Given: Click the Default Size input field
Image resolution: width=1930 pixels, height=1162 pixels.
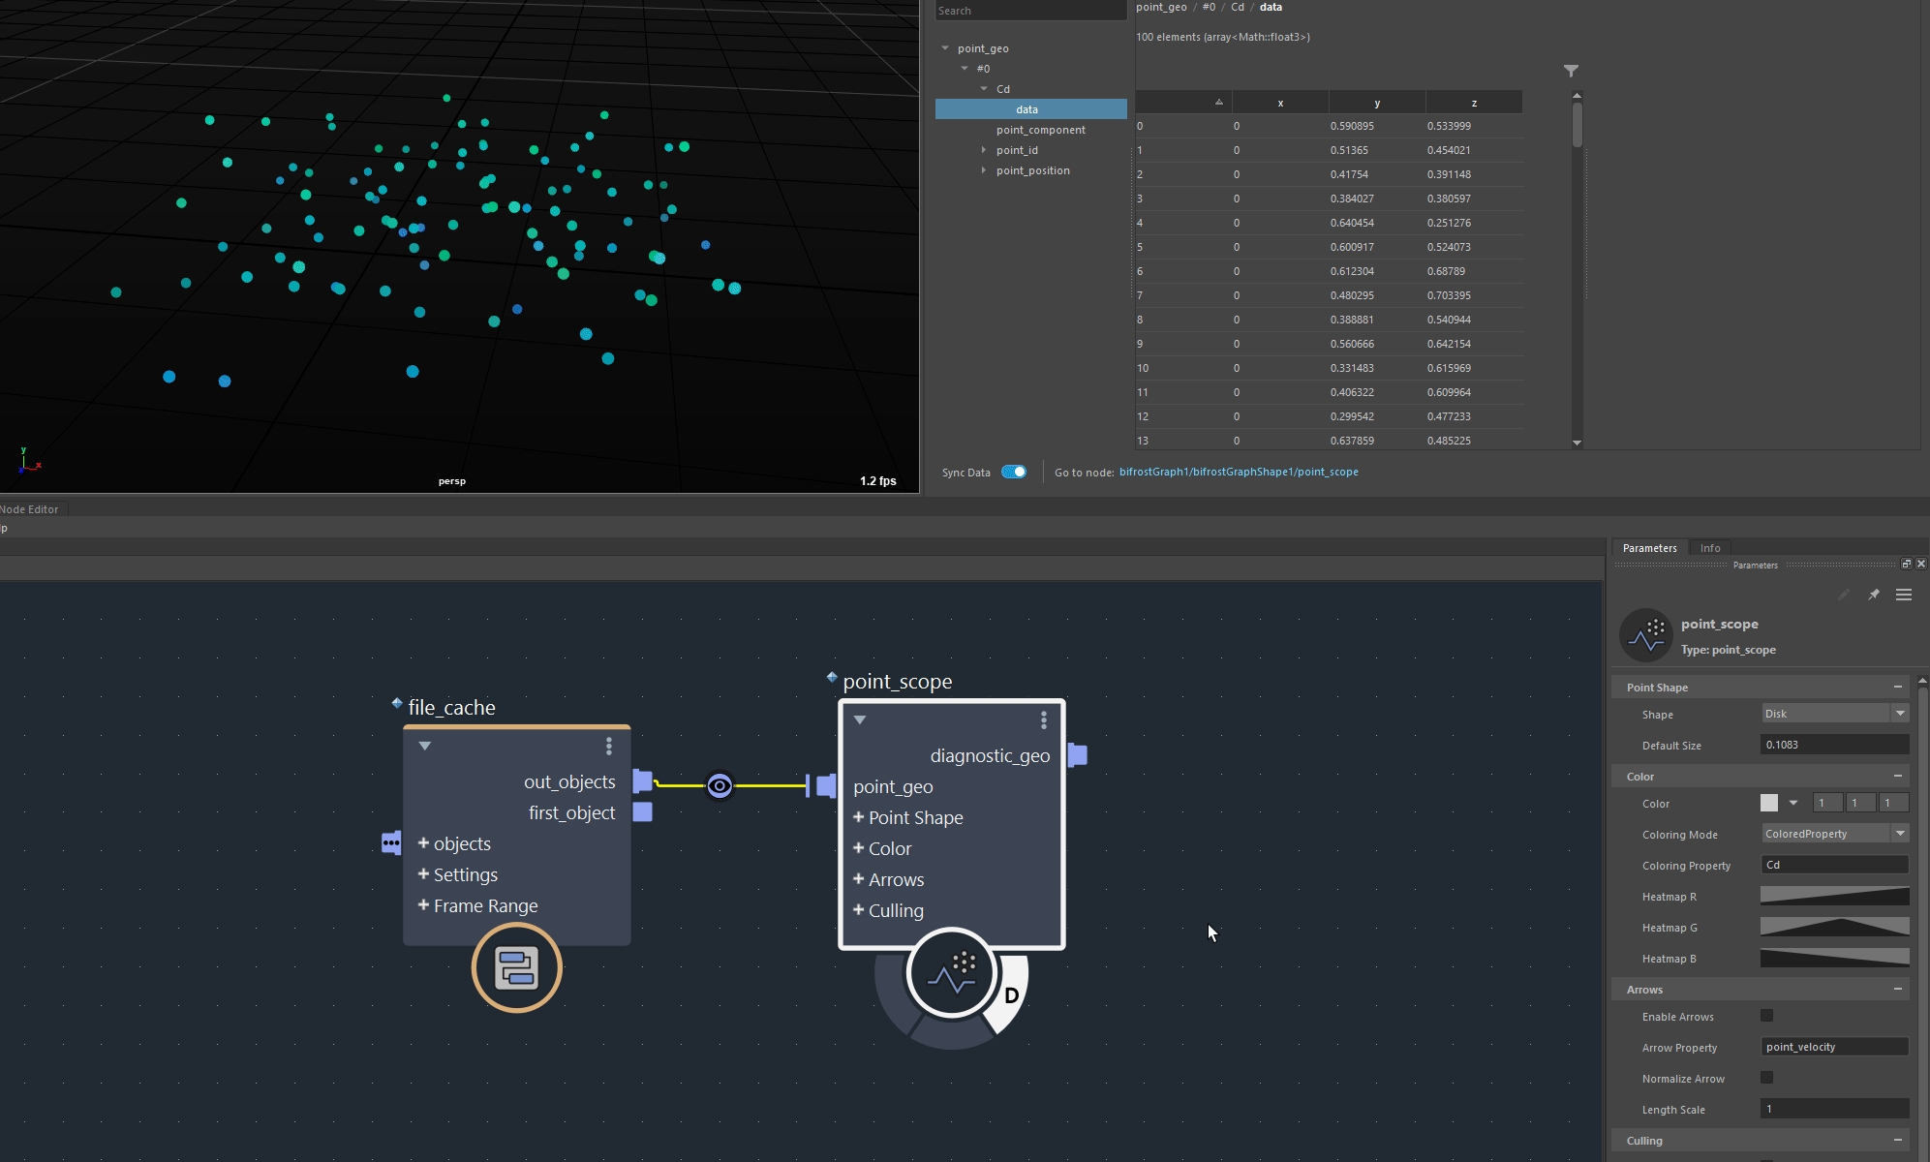Looking at the screenshot, I should [x=1833, y=745].
